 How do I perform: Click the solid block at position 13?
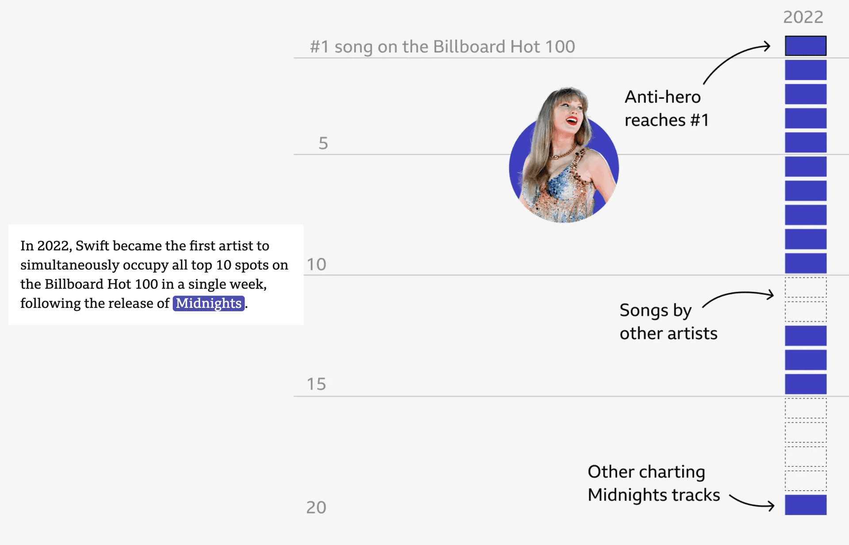coord(805,336)
